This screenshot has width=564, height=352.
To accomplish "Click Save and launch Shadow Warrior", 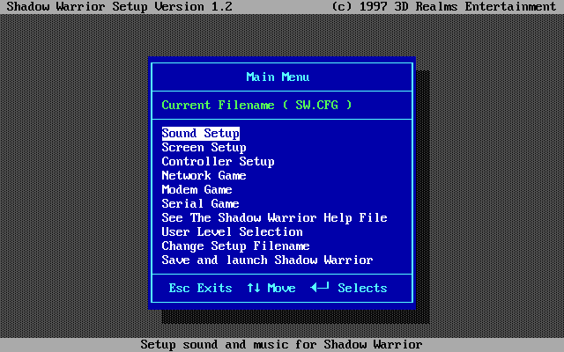I will [x=267, y=260].
